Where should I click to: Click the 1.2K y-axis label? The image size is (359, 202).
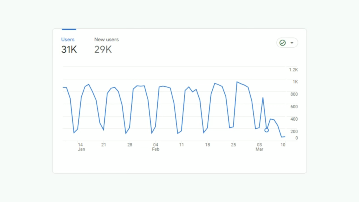point(293,70)
